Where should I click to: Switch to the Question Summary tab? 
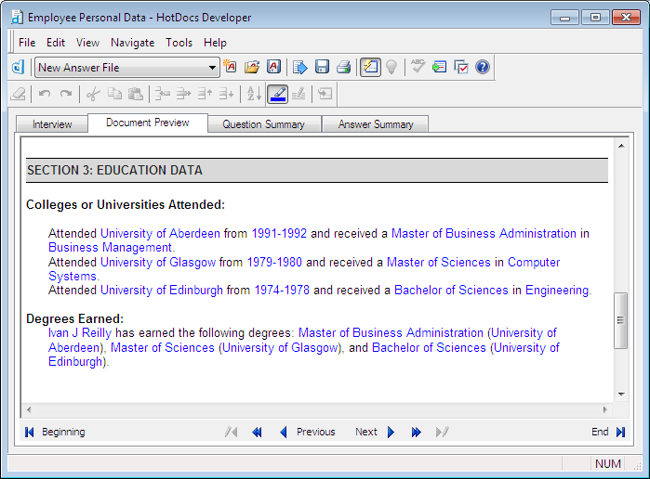tap(264, 124)
